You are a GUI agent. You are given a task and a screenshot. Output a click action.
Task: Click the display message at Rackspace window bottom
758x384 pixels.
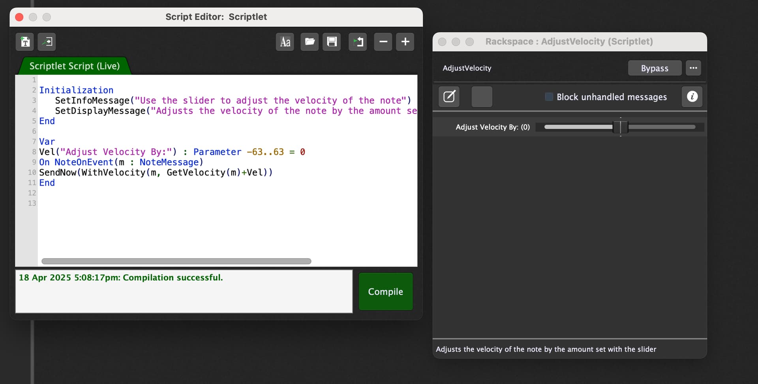click(x=546, y=349)
